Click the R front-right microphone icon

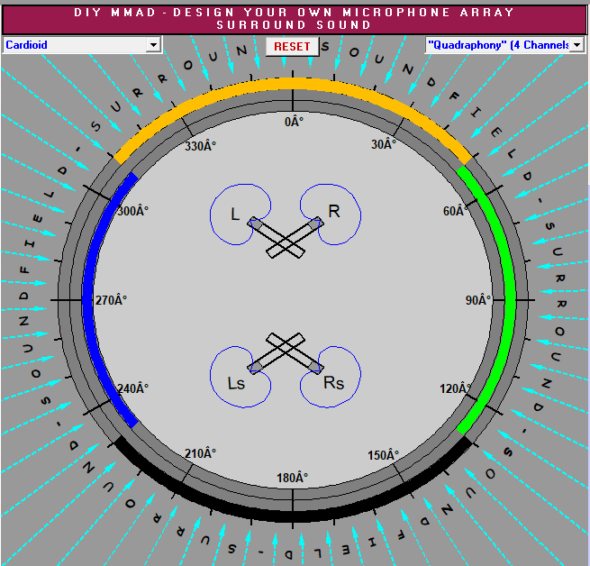point(317,221)
